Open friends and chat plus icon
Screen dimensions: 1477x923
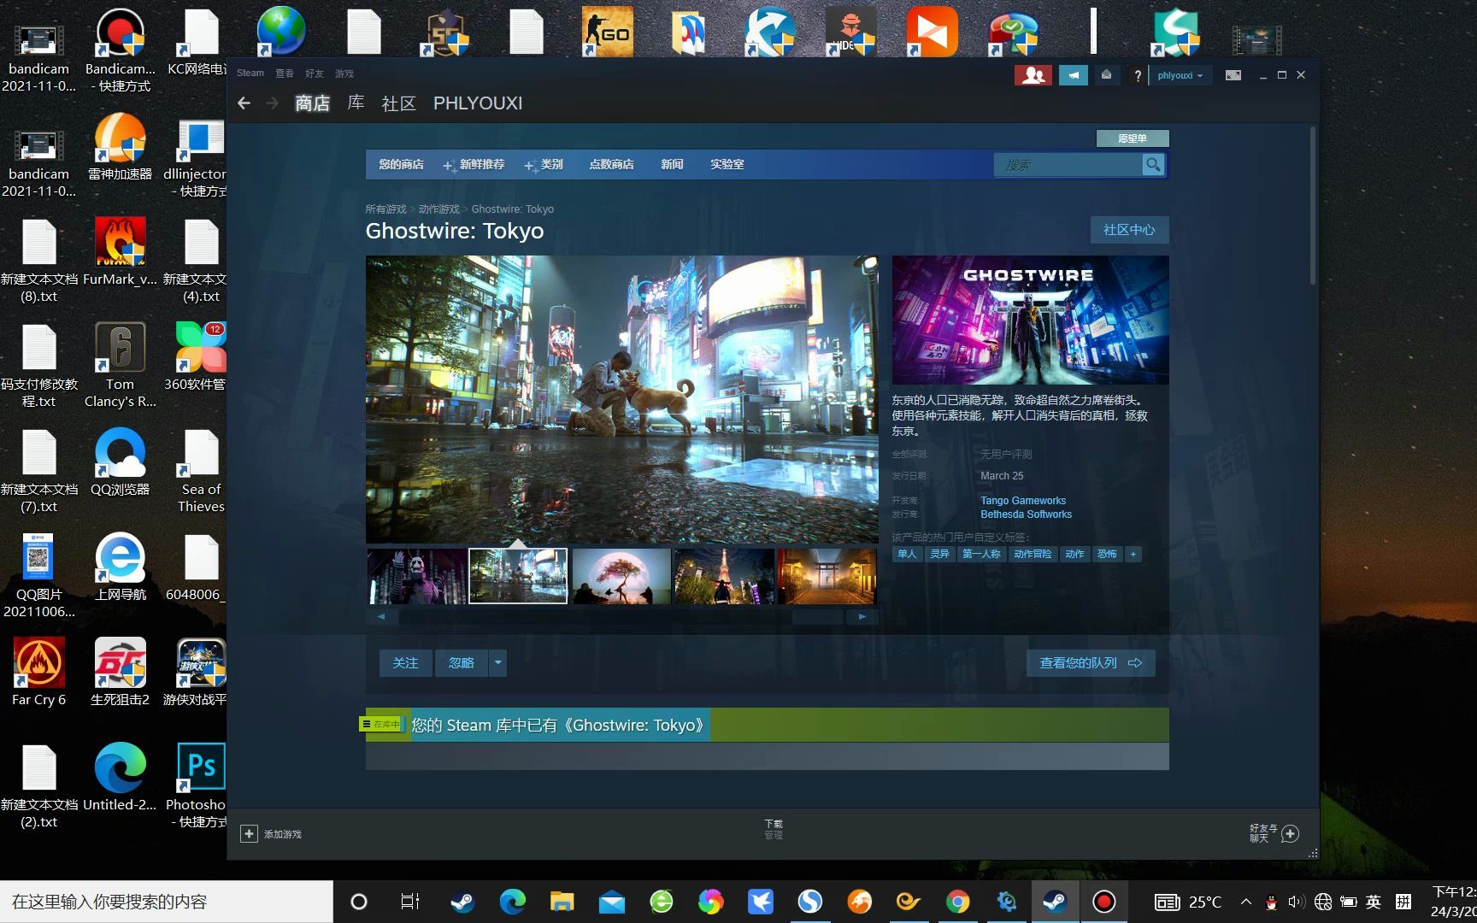(x=1291, y=833)
